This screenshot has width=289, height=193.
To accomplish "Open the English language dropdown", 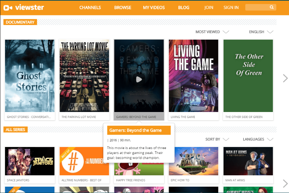I will click(261, 32).
